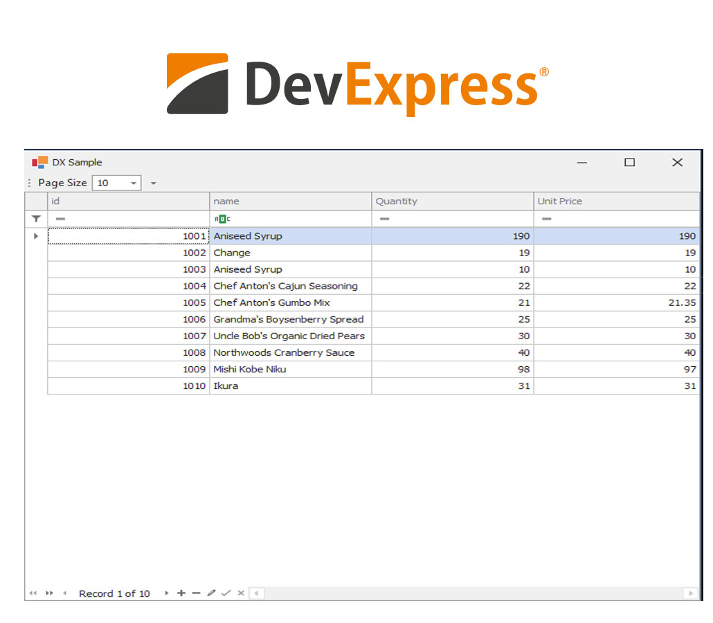The height and width of the screenshot is (623, 713).
Task: Select Uncle Bob's Organic Dried Pears cell
Action: pos(291,336)
